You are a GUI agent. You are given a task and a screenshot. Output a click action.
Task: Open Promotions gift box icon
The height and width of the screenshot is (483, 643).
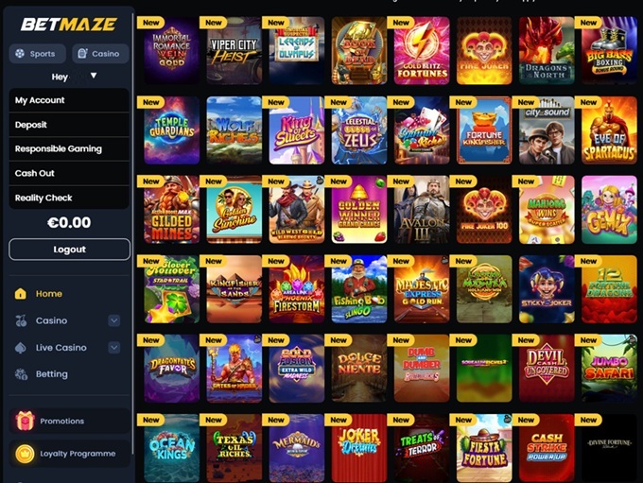tap(25, 421)
